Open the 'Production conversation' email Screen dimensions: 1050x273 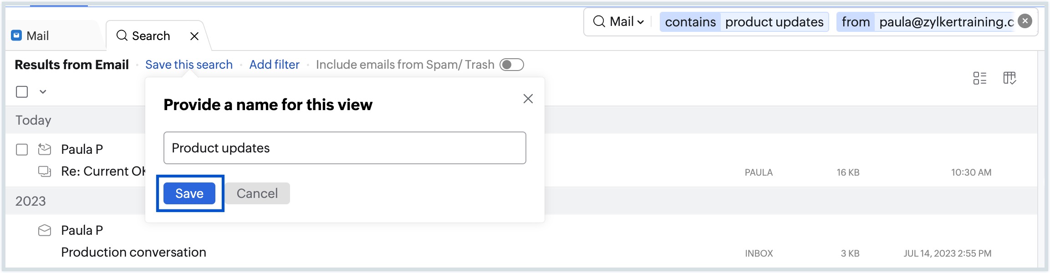(133, 252)
